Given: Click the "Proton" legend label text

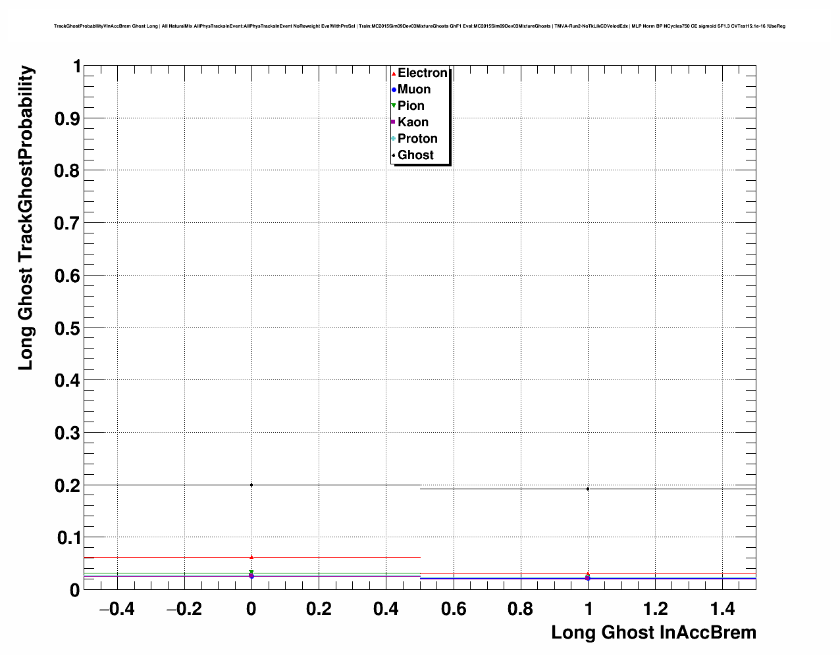Looking at the screenshot, I should coord(417,139).
